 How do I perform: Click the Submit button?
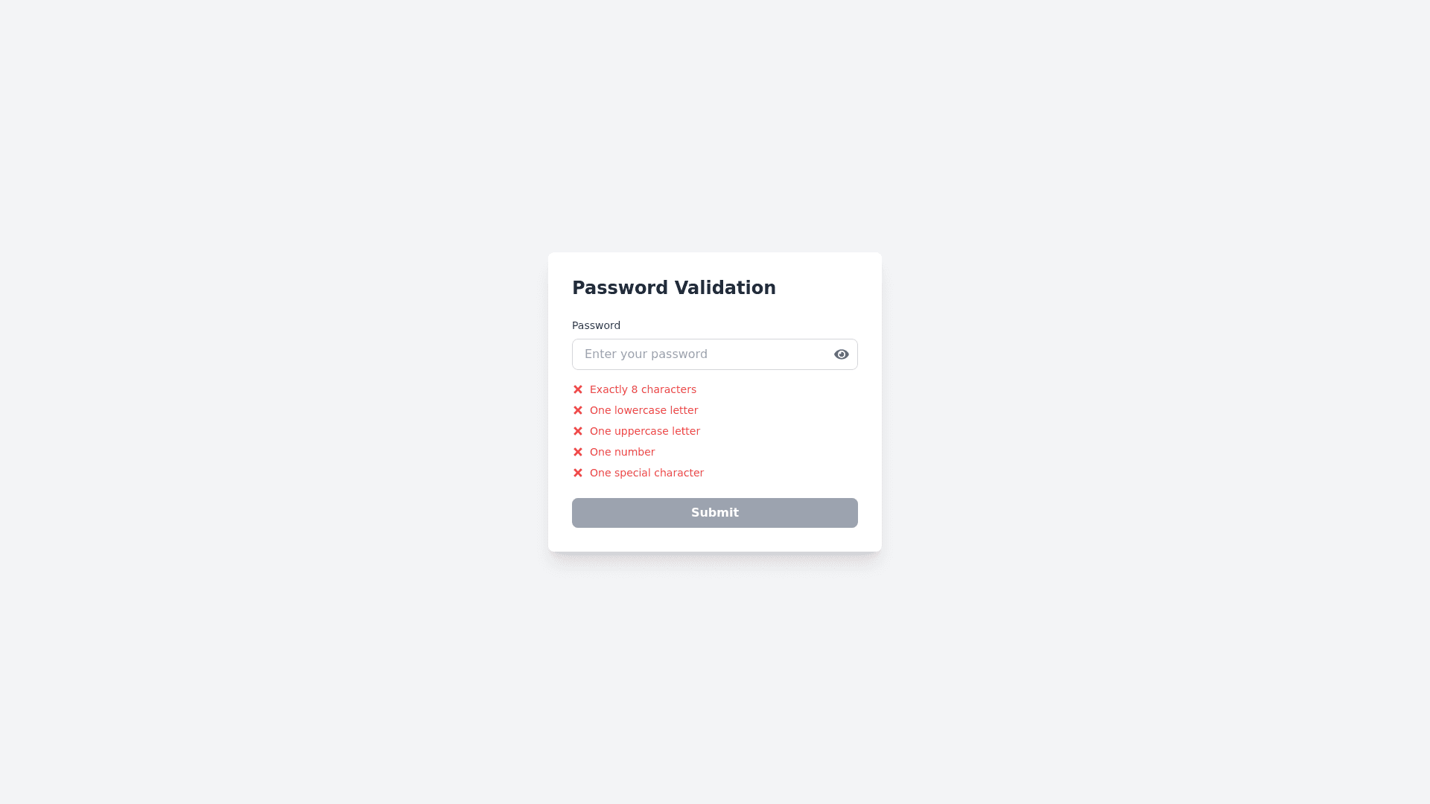point(714,512)
